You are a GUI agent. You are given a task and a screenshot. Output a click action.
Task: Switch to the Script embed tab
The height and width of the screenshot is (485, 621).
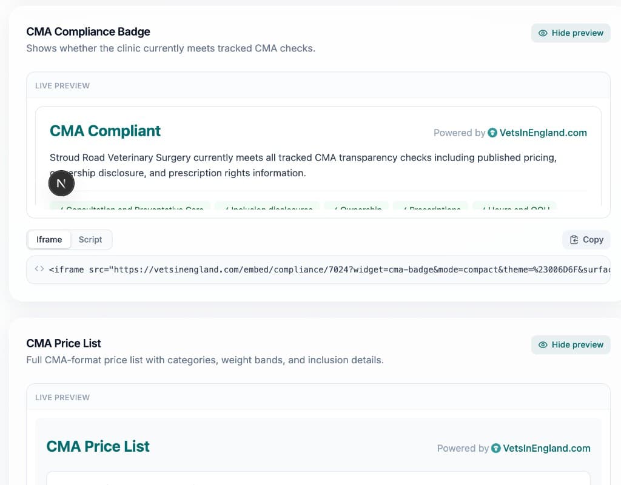point(90,239)
